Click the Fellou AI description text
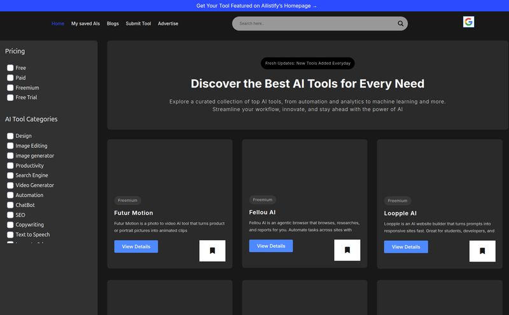The width and height of the screenshot is (509, 315). (305, 226)
